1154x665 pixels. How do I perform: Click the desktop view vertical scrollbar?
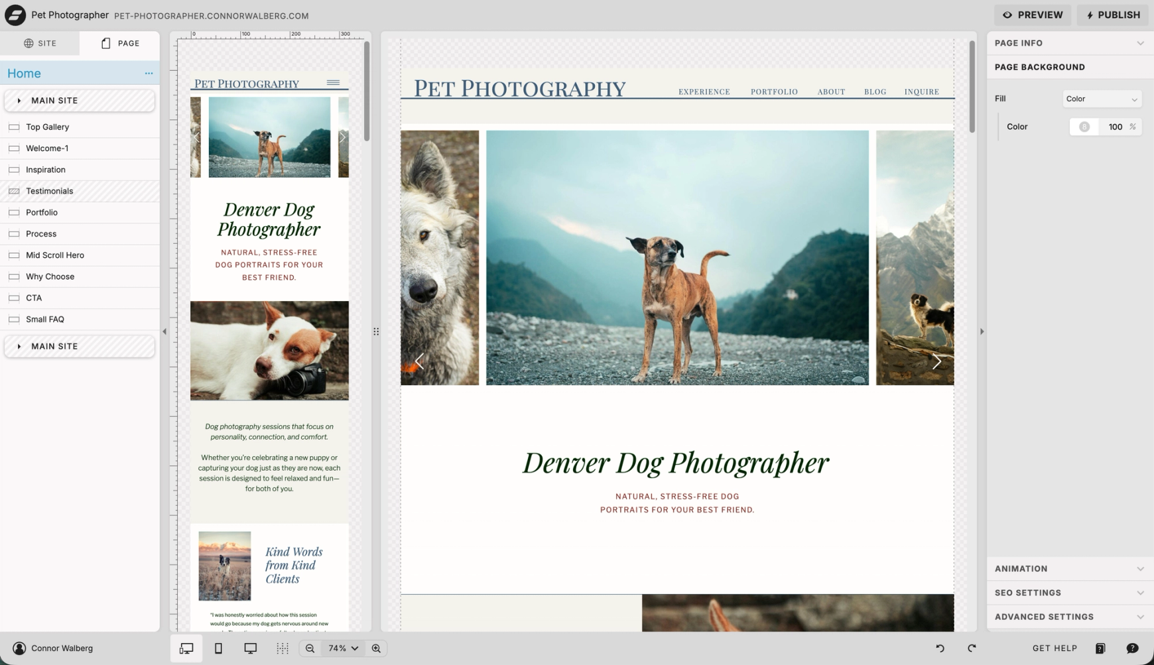[x=972, y=87]
